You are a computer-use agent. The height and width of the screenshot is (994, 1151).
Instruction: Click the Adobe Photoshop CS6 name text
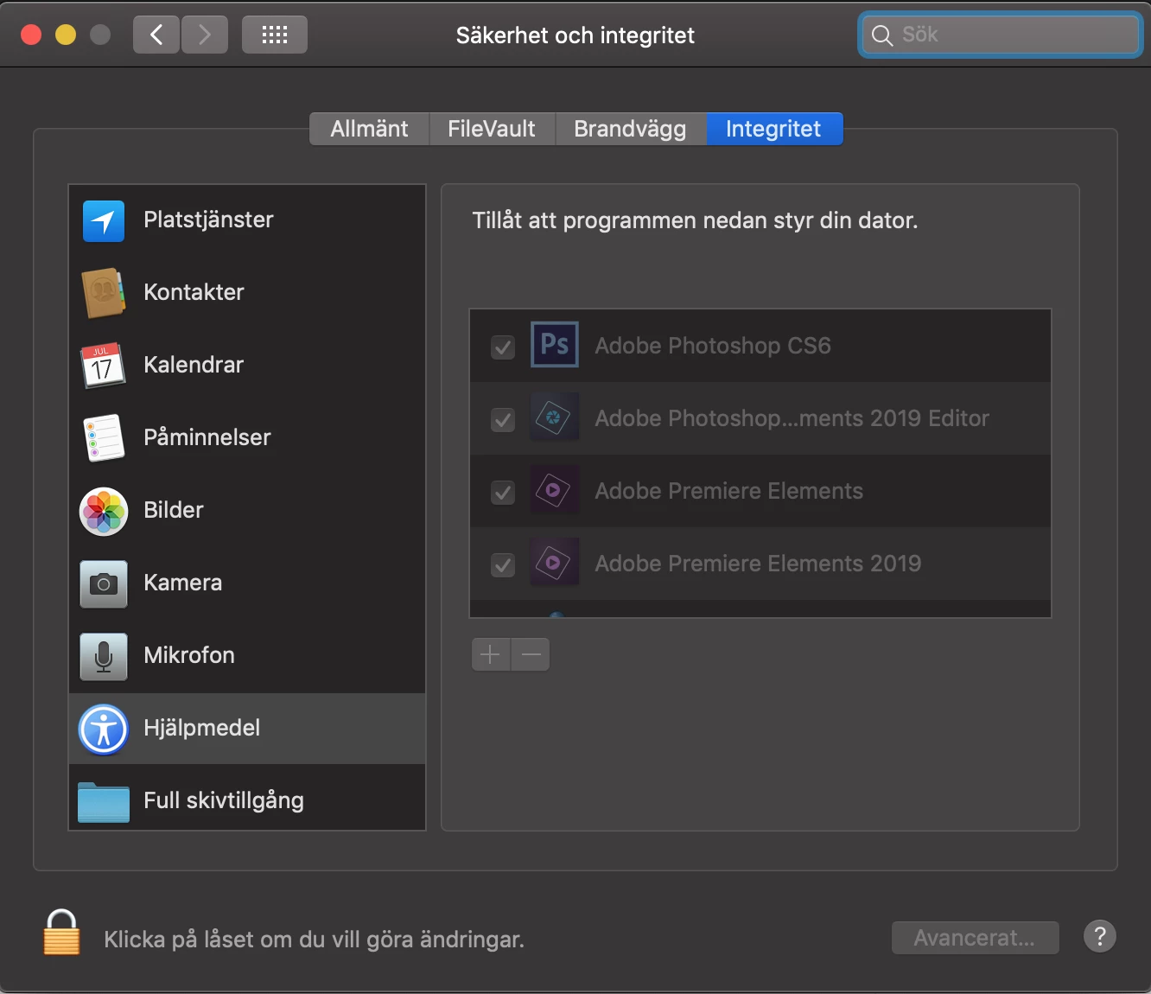pos(713,346)
